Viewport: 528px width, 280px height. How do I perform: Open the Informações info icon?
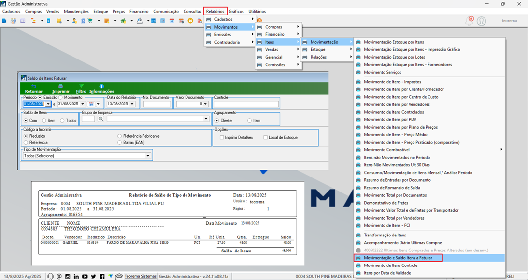pos(101,86)
